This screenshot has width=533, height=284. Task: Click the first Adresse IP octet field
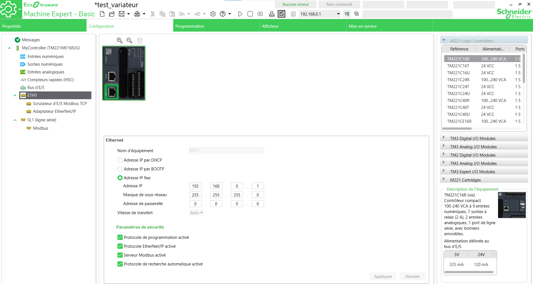(195, 186)
